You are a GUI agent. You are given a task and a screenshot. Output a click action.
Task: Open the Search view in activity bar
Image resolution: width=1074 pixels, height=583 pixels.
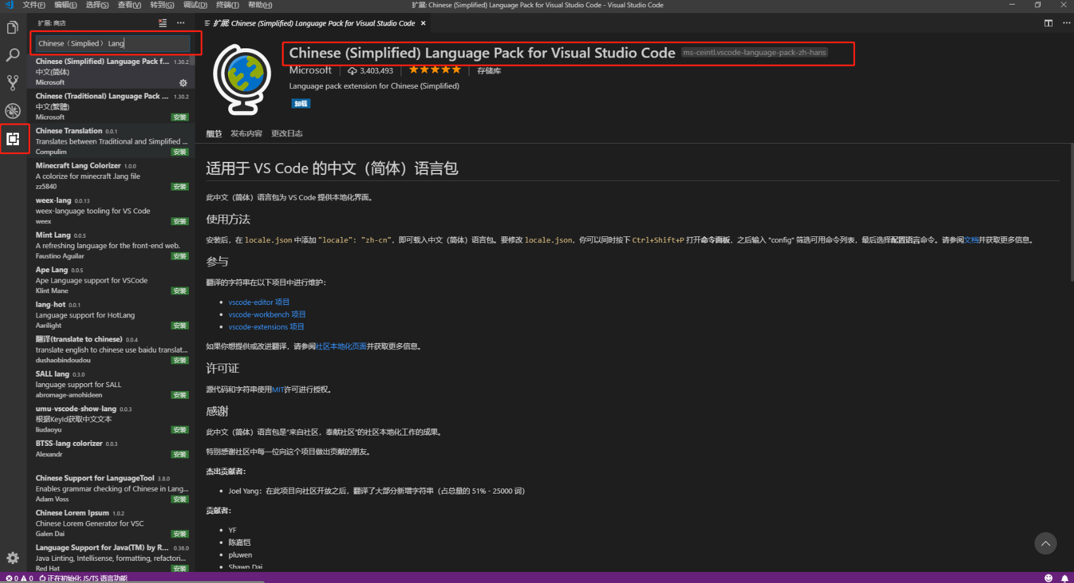pos(12,55)
